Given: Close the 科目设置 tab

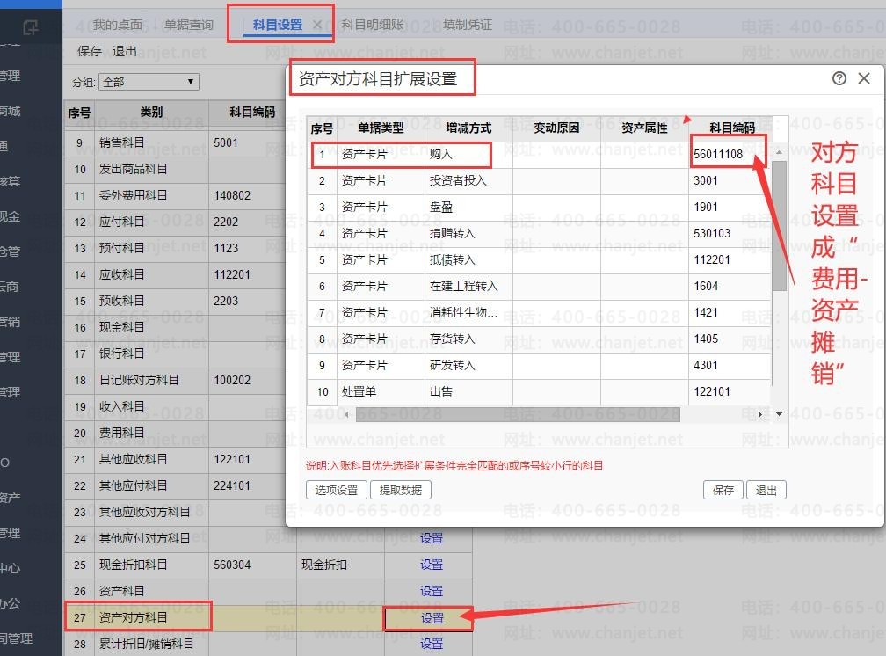Looking at the screenshot, I should click(317, 25).
